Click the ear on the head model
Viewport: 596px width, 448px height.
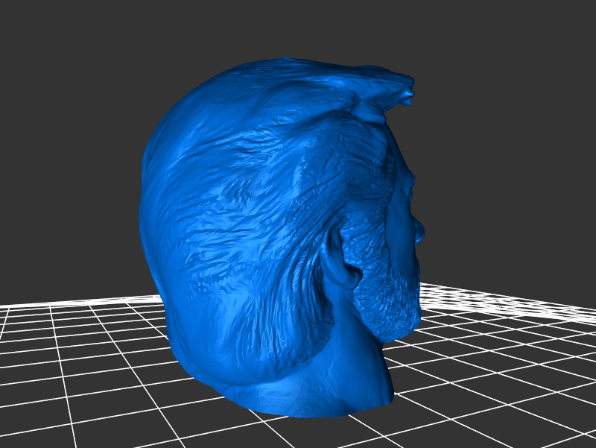(x=339, y=261)
